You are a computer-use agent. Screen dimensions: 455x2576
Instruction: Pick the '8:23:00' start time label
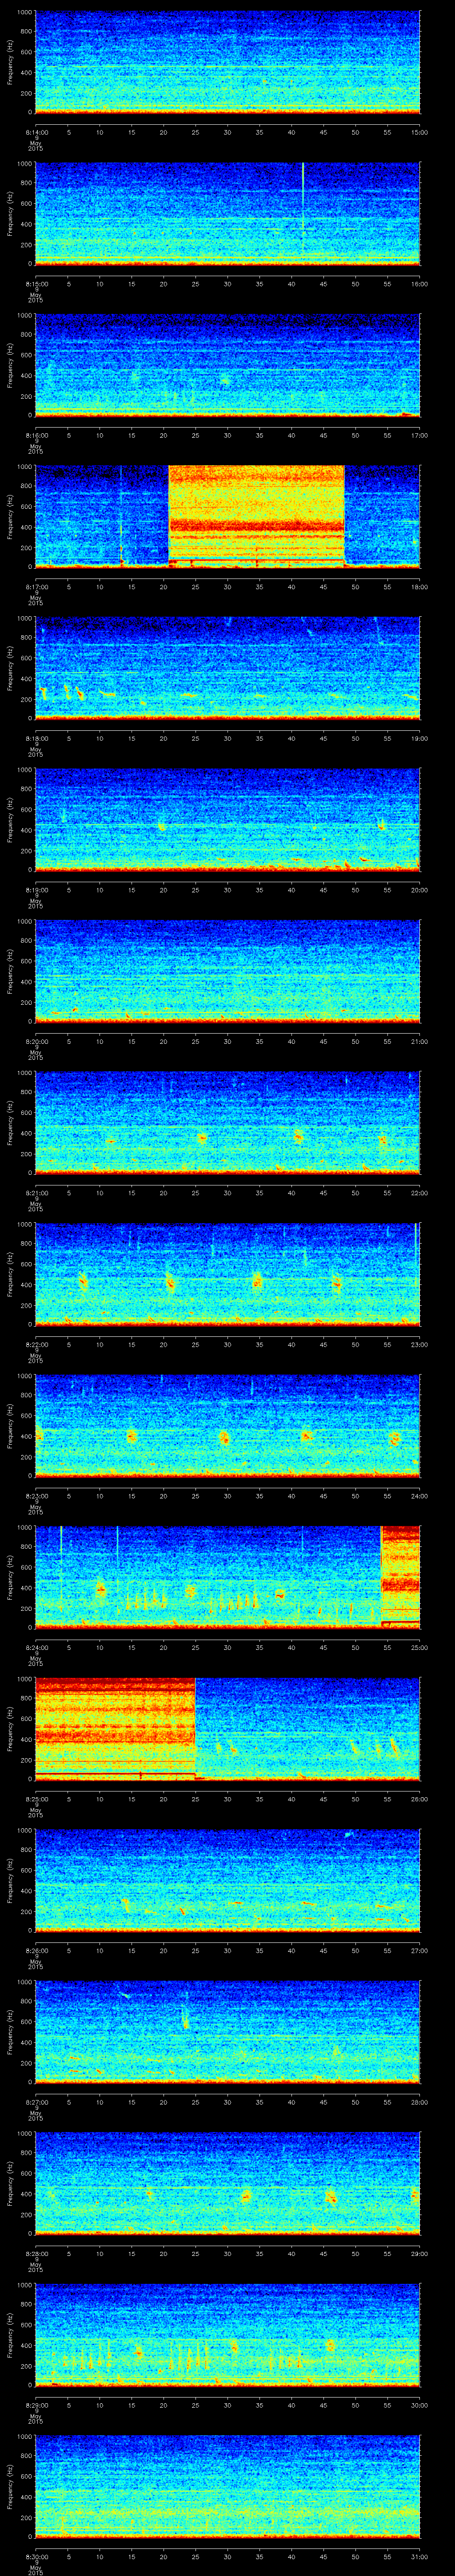point(36,1495)
